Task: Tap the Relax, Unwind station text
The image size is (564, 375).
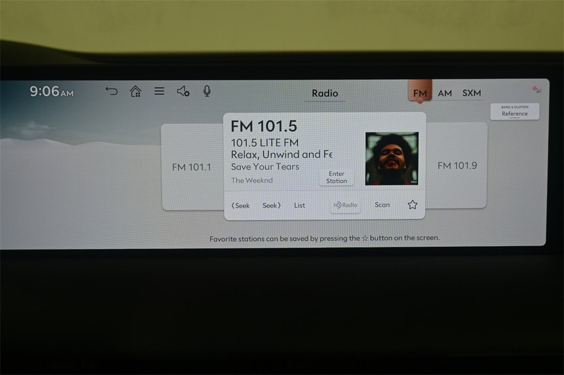Action: coord(281,155)
